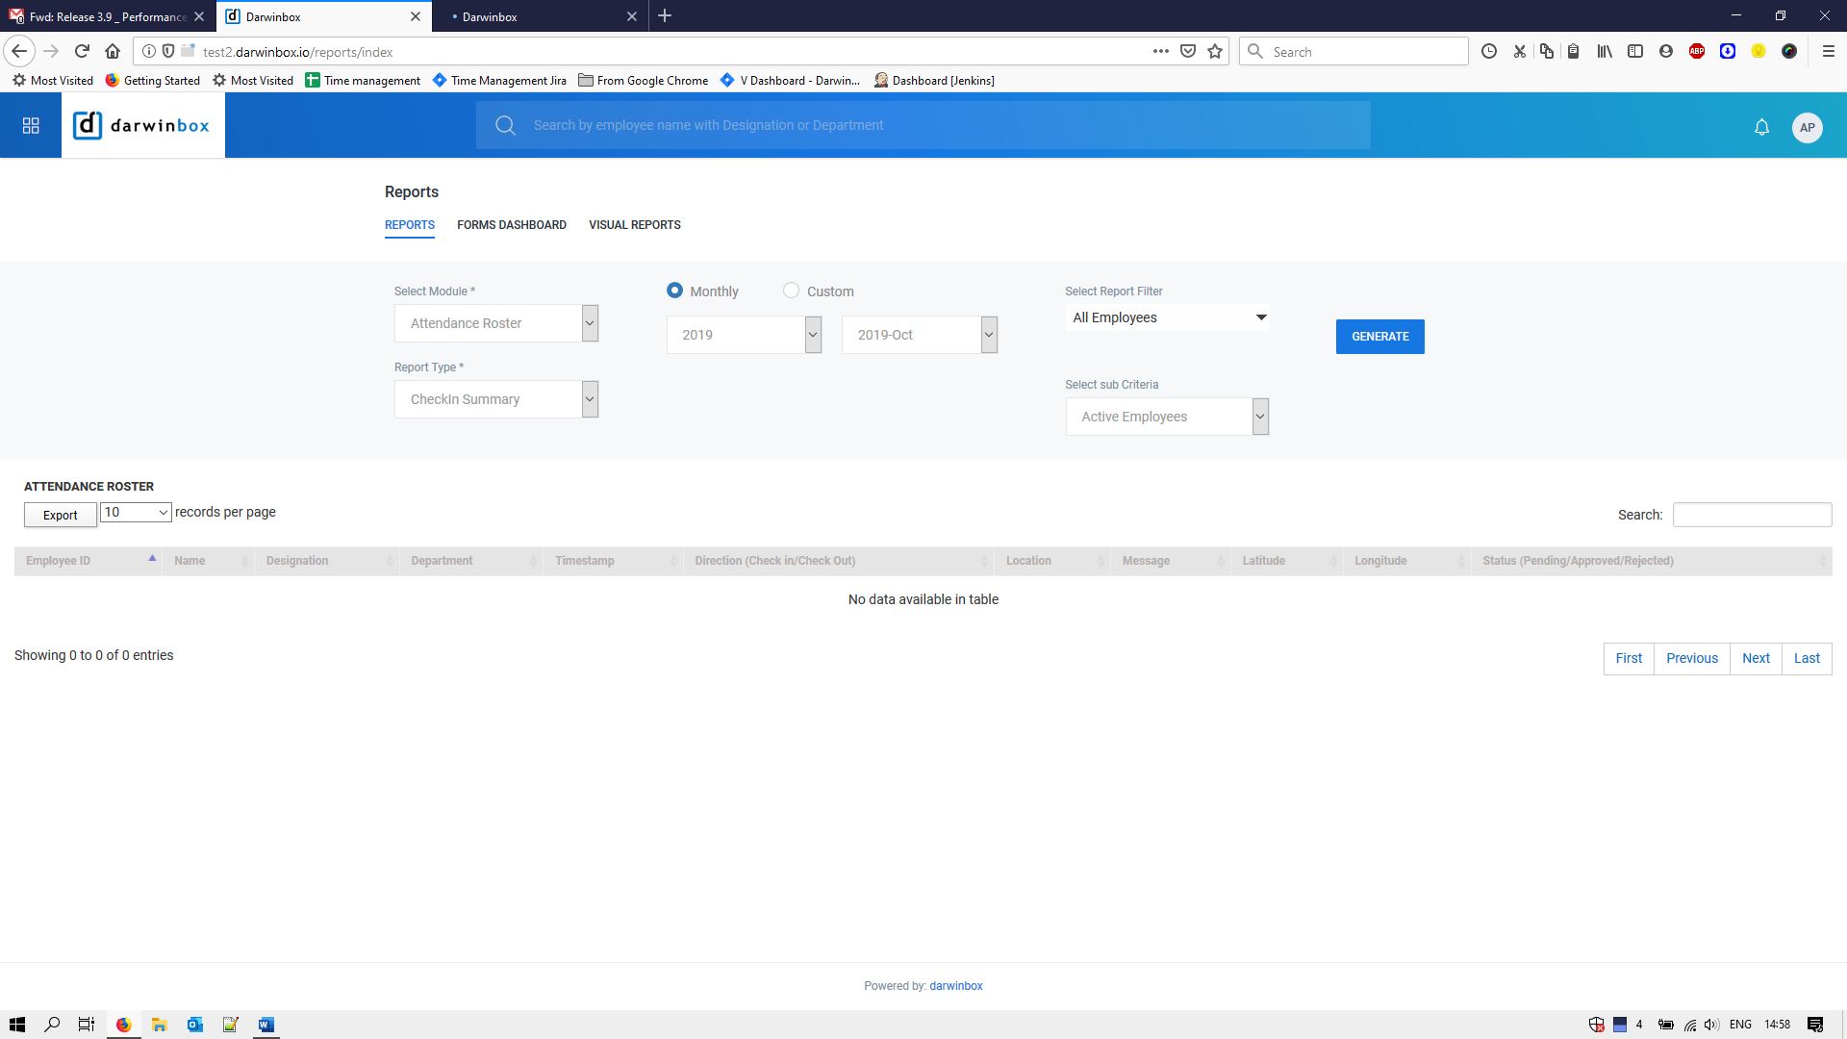Open the AP user profile avatar
1847x1039 pixels.
[x=1807, y=127]
